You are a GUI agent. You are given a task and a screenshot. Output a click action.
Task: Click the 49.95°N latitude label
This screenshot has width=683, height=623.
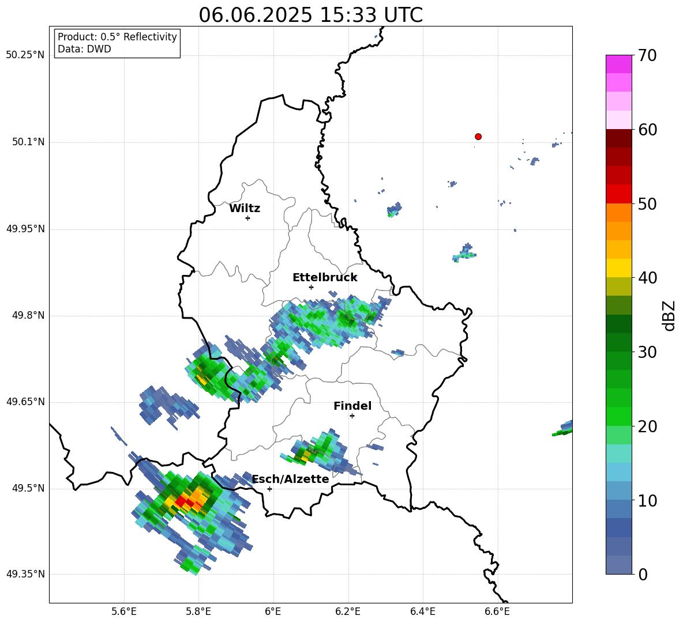click(x=25, y=229)
